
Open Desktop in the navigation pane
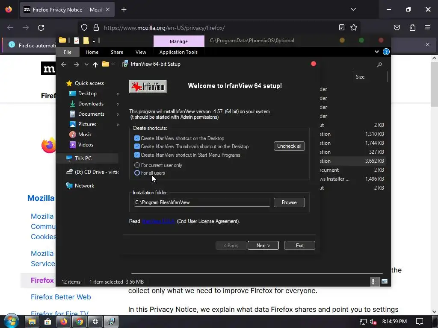[x=83, y=94]
